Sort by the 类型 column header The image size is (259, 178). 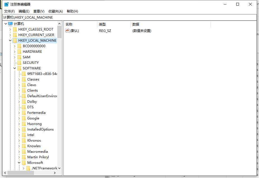pyautogui.click(x=102, y=24)
